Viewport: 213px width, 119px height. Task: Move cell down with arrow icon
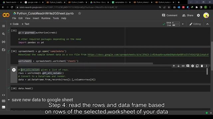pyautogui.click(x=178, y=66)
